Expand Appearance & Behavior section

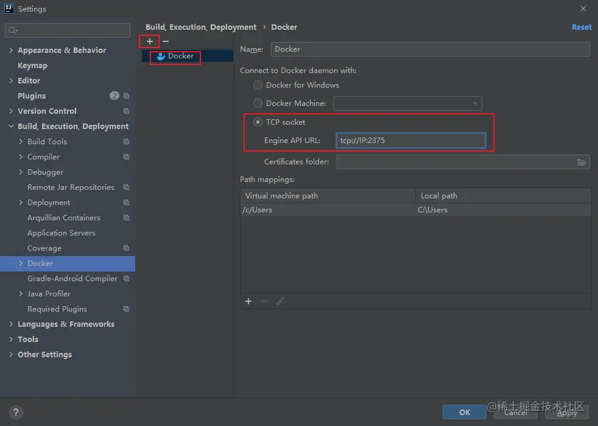tap(11, 51)
